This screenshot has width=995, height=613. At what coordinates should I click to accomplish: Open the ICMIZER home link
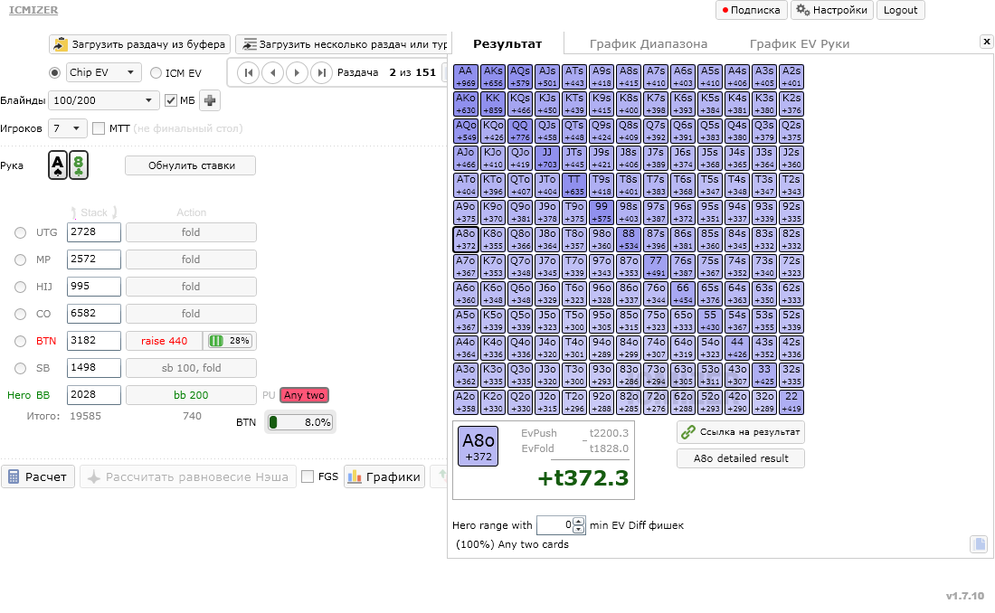coord(33,10)
